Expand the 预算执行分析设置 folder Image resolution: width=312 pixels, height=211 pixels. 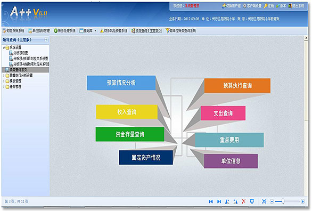[3, 76]
